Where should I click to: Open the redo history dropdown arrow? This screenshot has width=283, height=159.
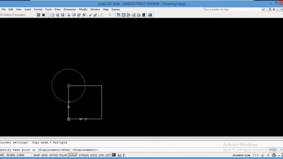coord(113,15)
